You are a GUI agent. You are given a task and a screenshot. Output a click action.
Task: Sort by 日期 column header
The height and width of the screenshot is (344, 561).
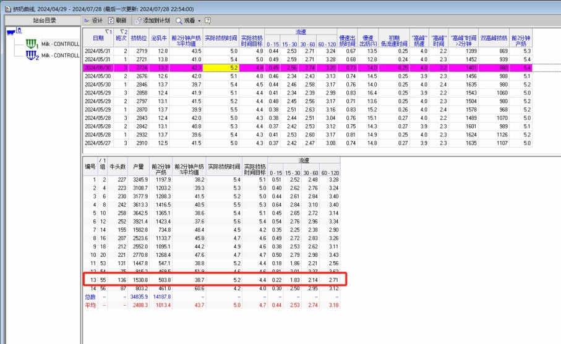(x=98, y=38)
